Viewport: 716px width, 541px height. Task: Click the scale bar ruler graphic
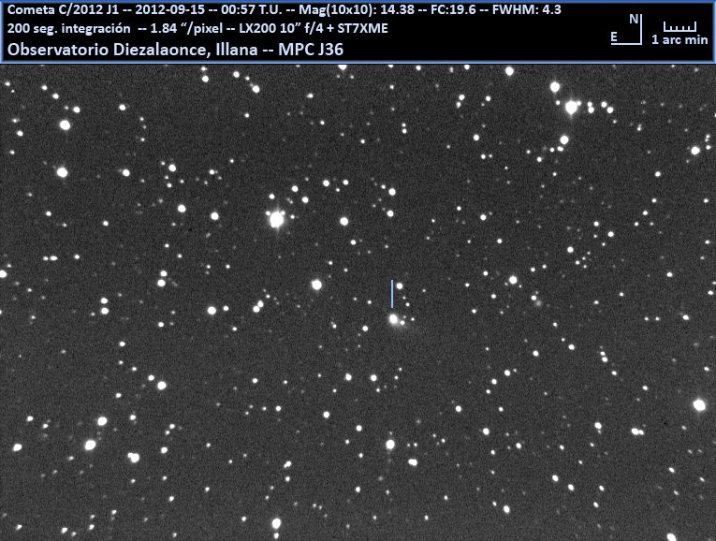679,26
